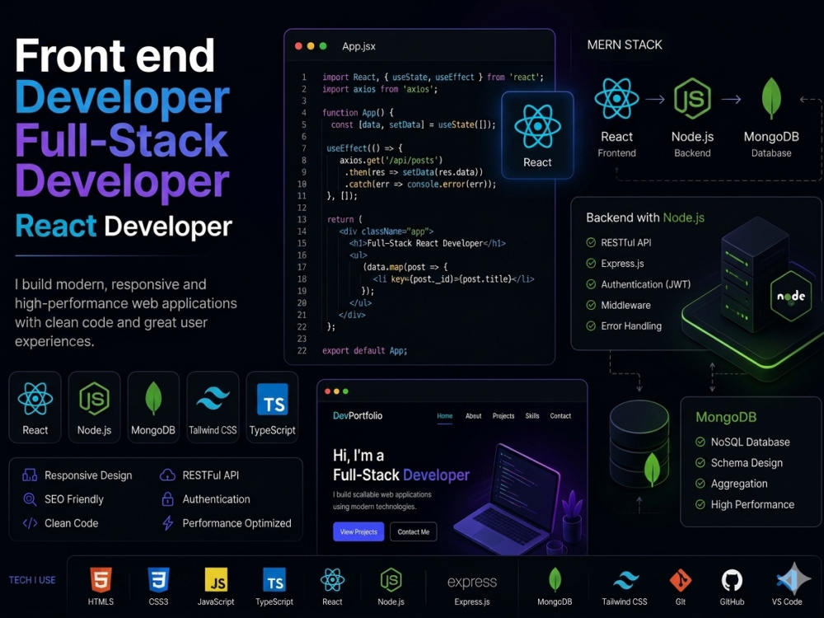Click the Responsive Design devices icon
The image size is (824, 618).
30,475
